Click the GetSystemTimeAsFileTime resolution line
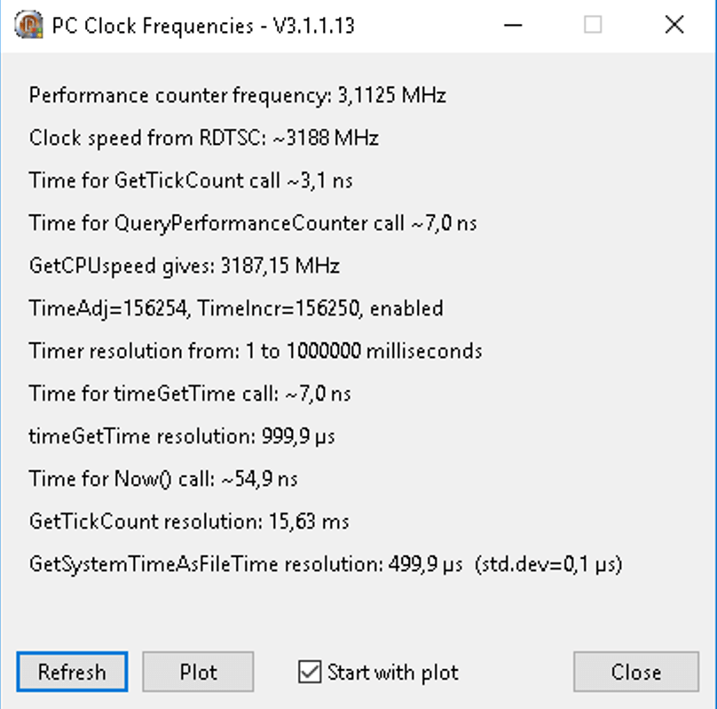The width and height of the screenshot is (717, 709). pyautogui.click(x=325, y=564)
